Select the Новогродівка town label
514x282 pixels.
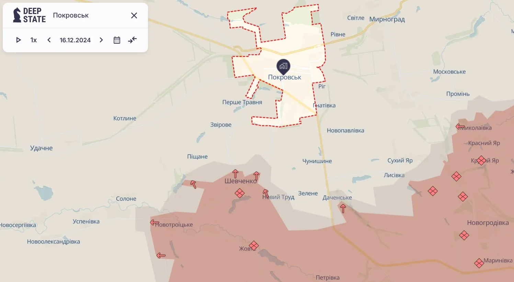click(x=488, y=223)
